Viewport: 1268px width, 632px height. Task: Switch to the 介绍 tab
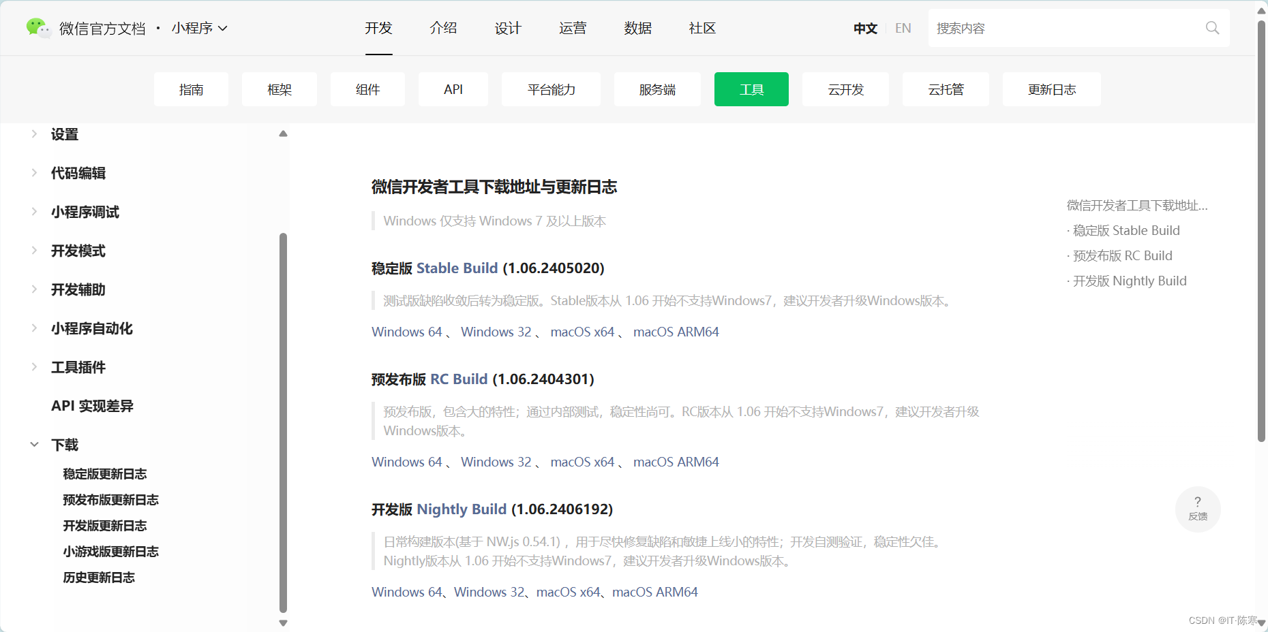pos(443,28)
